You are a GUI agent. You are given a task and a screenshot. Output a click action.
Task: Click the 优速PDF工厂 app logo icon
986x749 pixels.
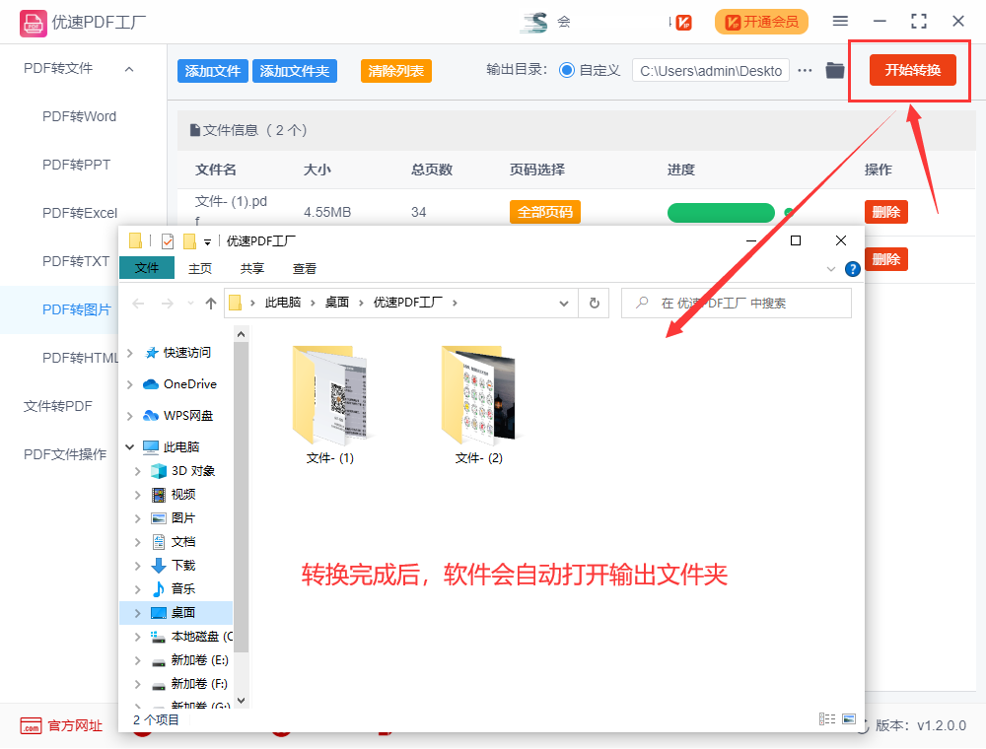pyautogui.click(x=34, y=24)
